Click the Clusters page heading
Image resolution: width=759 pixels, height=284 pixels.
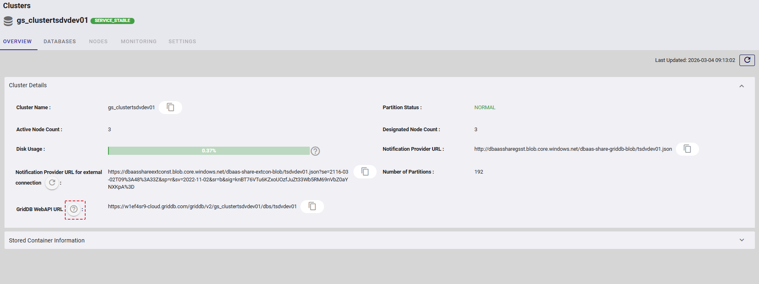click(17, 6)
